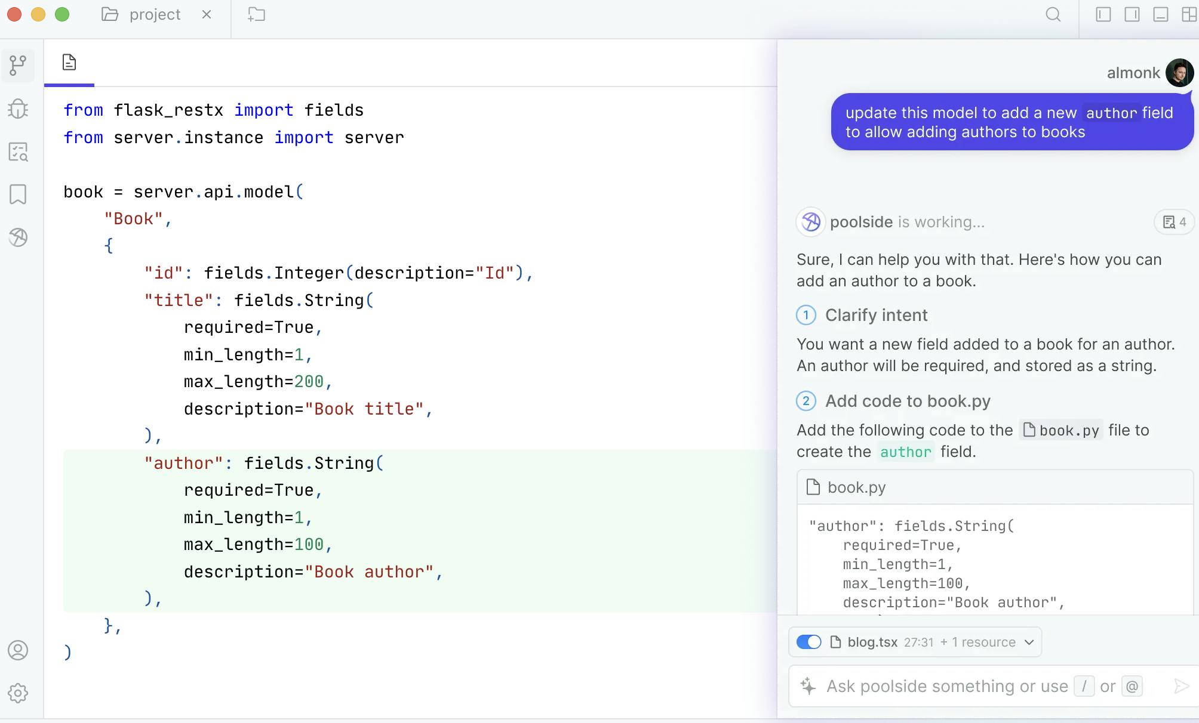The width and height of the screenshot is (1199, 723).
Task: Open settings gear in sidebar
Action: 19,693
